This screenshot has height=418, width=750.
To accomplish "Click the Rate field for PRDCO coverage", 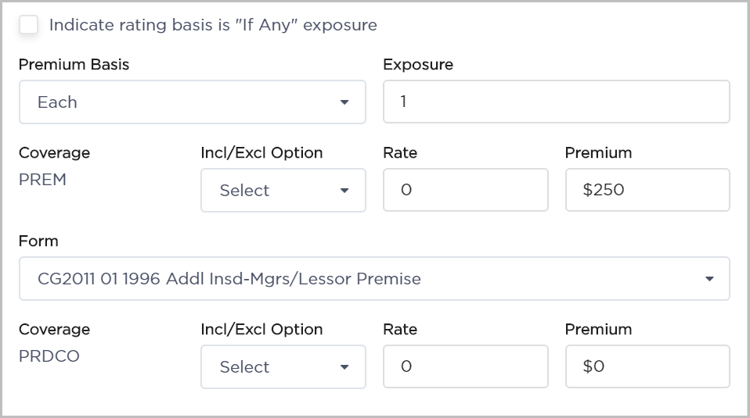I will (465, 367).
